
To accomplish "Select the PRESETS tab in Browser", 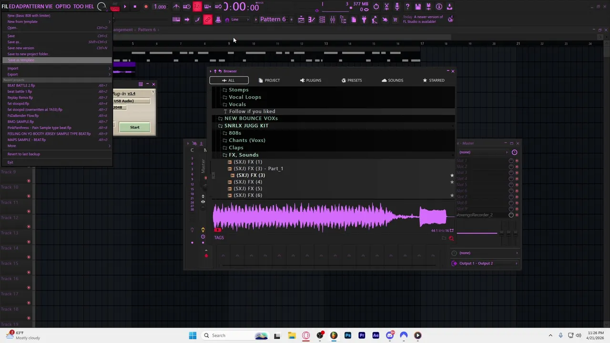I will pyautogui.click(x=352, y=80).
